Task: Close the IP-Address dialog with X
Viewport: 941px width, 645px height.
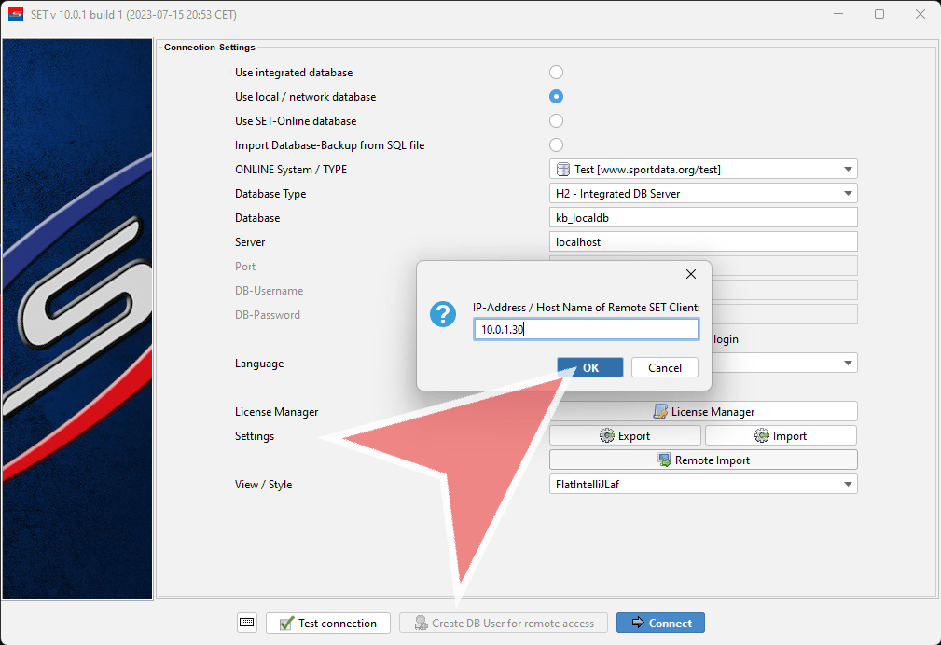Action: pos(690,274)
